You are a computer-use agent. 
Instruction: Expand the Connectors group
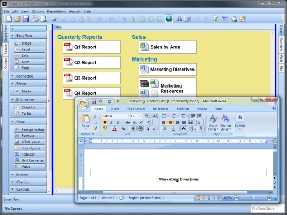pos(28,76)
